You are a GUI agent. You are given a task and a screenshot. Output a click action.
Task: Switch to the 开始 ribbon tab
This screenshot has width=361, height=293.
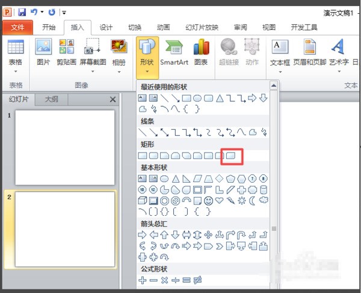coord(49,28)
